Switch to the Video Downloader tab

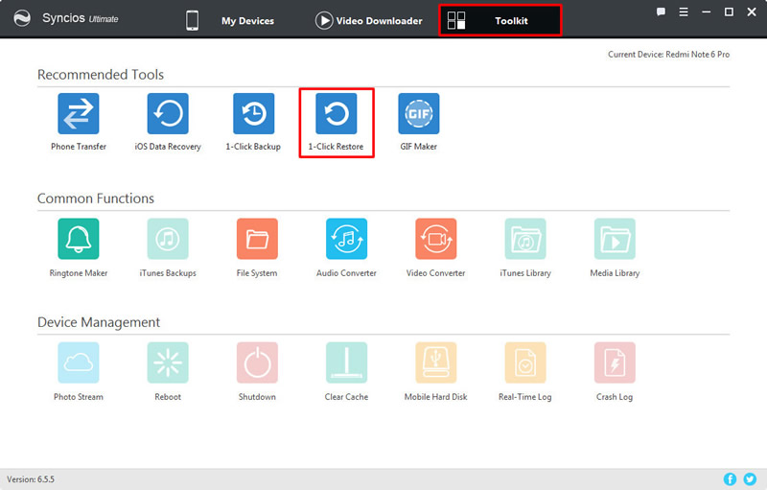click(369, 20)
